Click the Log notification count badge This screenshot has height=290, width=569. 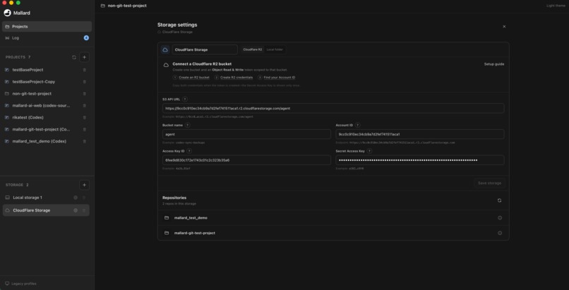click(86, 37)
